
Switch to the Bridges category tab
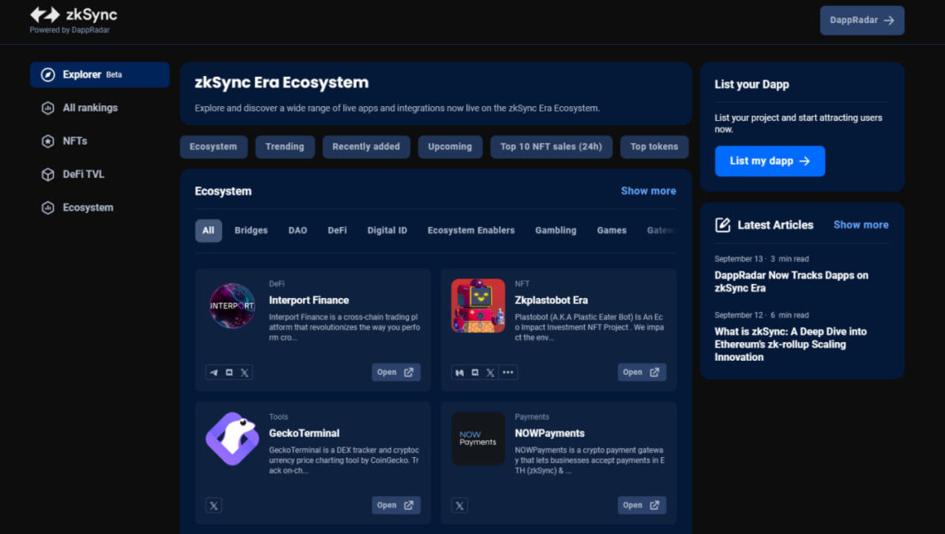click(250, 230)
